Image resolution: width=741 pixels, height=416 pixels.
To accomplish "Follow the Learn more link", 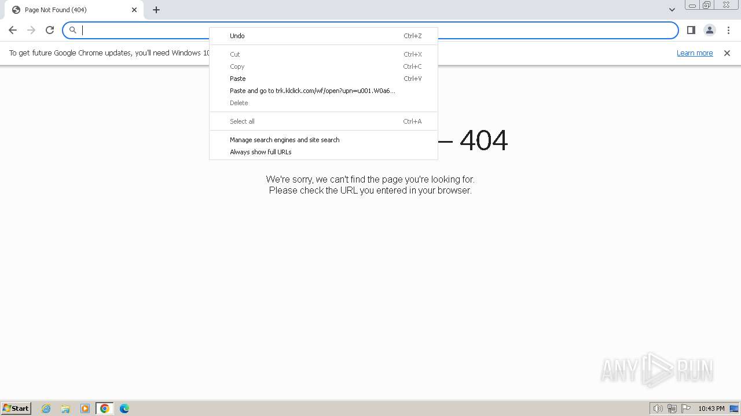I will (x=695, y=53).
